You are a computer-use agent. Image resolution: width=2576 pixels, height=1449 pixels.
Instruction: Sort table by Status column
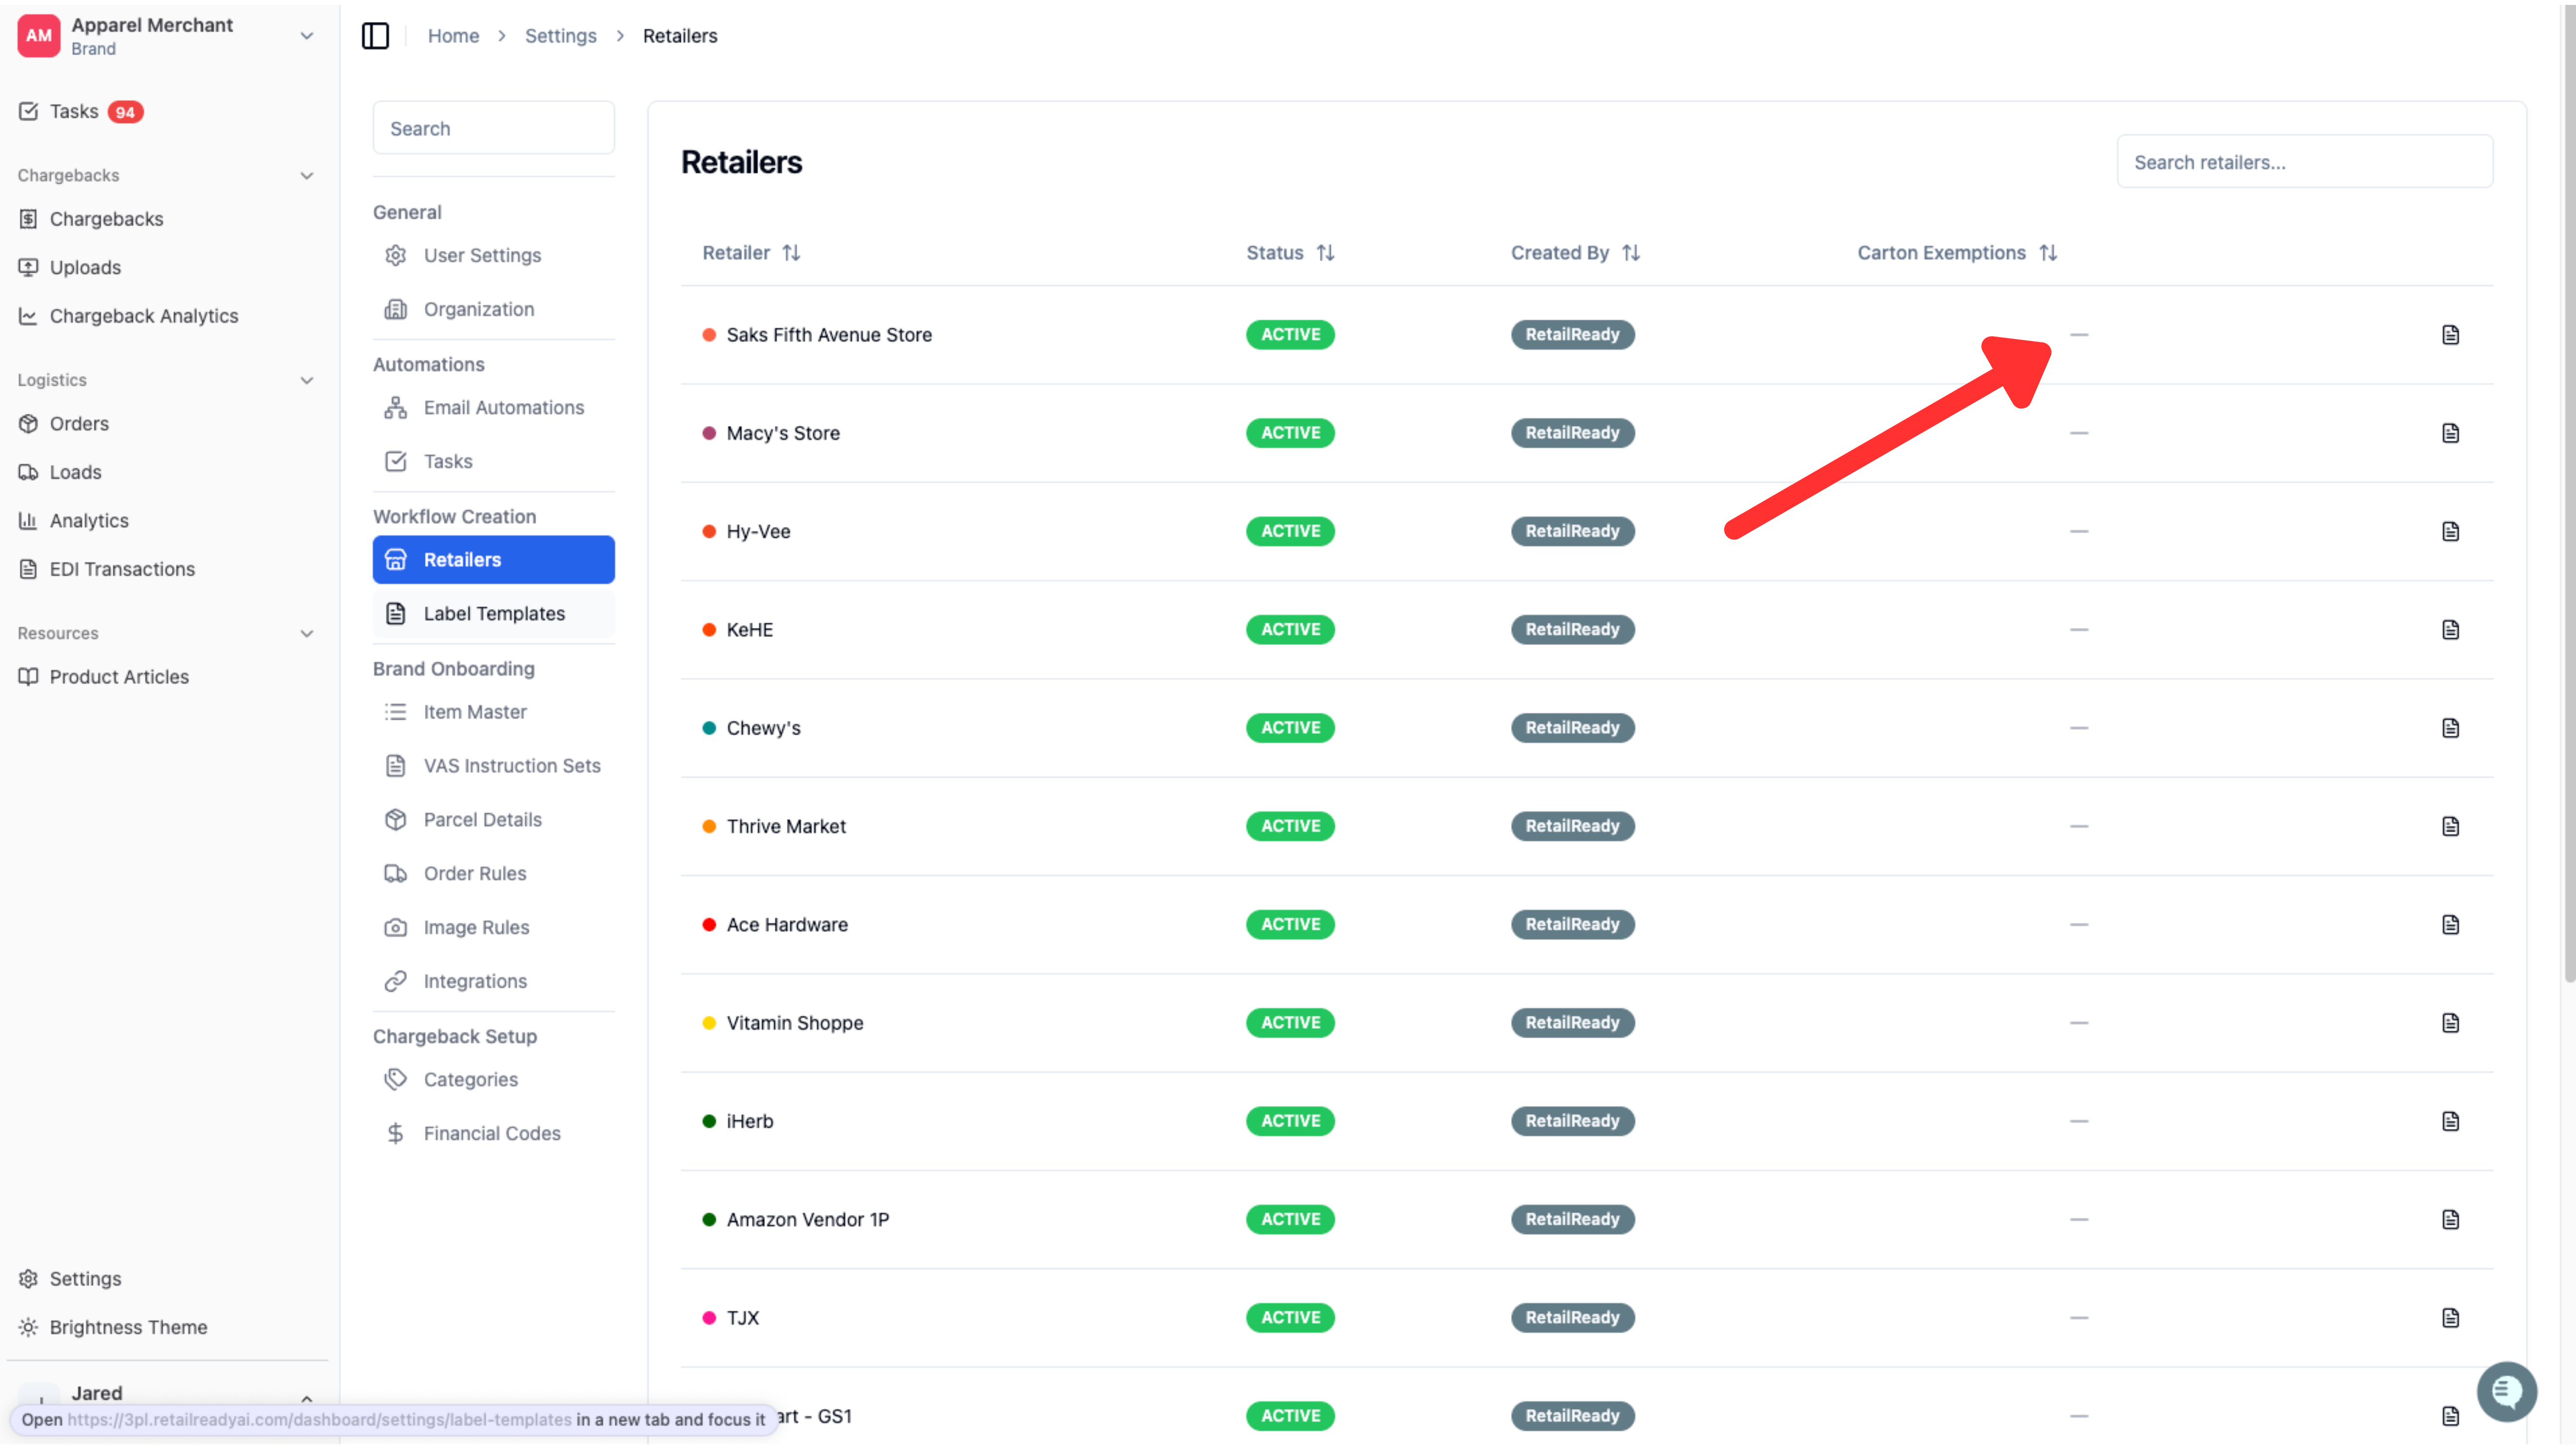coord(1290,253)
